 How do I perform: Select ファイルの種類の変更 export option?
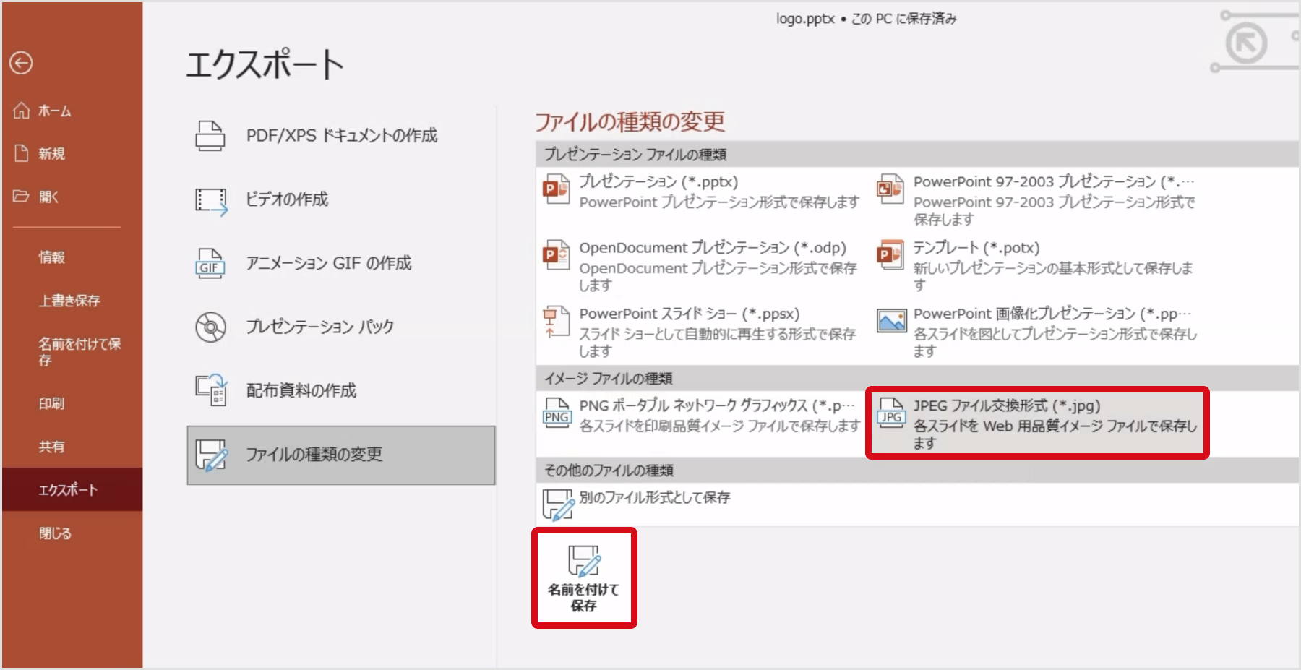(x=340, y=455)
